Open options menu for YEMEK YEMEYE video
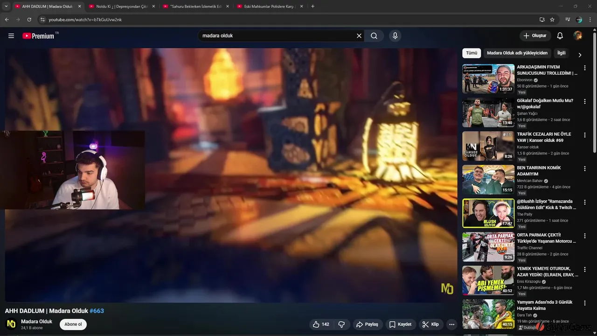Screen dimensions: 597x336 tap(584, 270)
